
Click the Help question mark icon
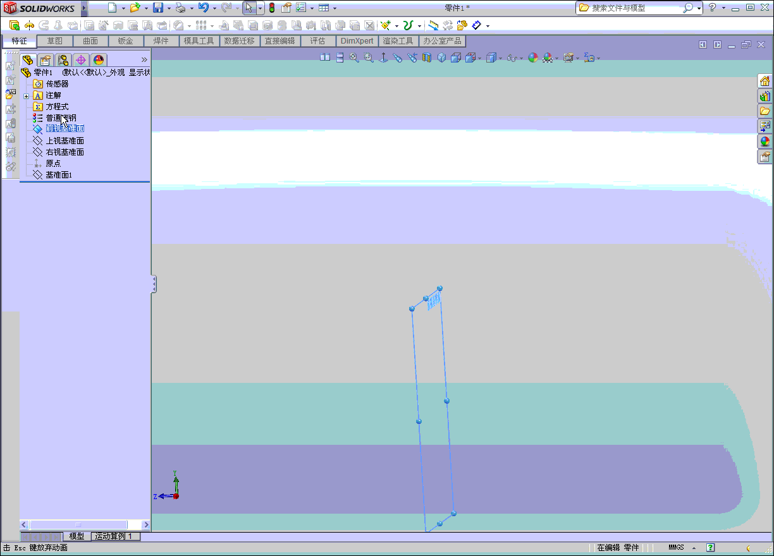coord(713,8)
